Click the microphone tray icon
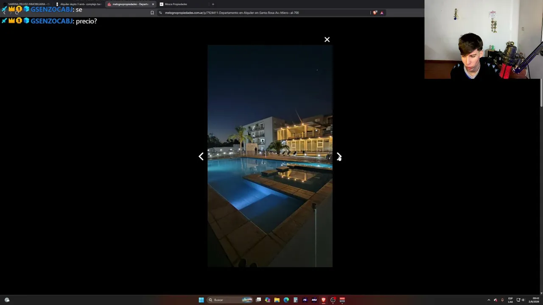This screenshot has height=305, width=543. (x=502, y=300)
